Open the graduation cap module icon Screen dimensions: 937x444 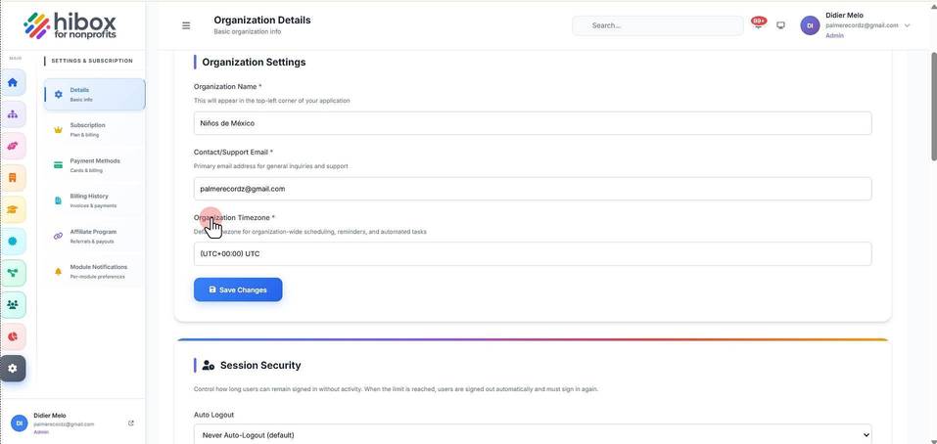click(13, 209)
